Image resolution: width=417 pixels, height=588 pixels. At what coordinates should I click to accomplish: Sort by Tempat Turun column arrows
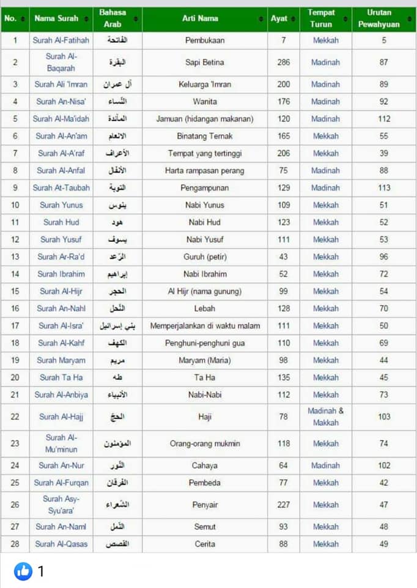(x=345, y=19)
